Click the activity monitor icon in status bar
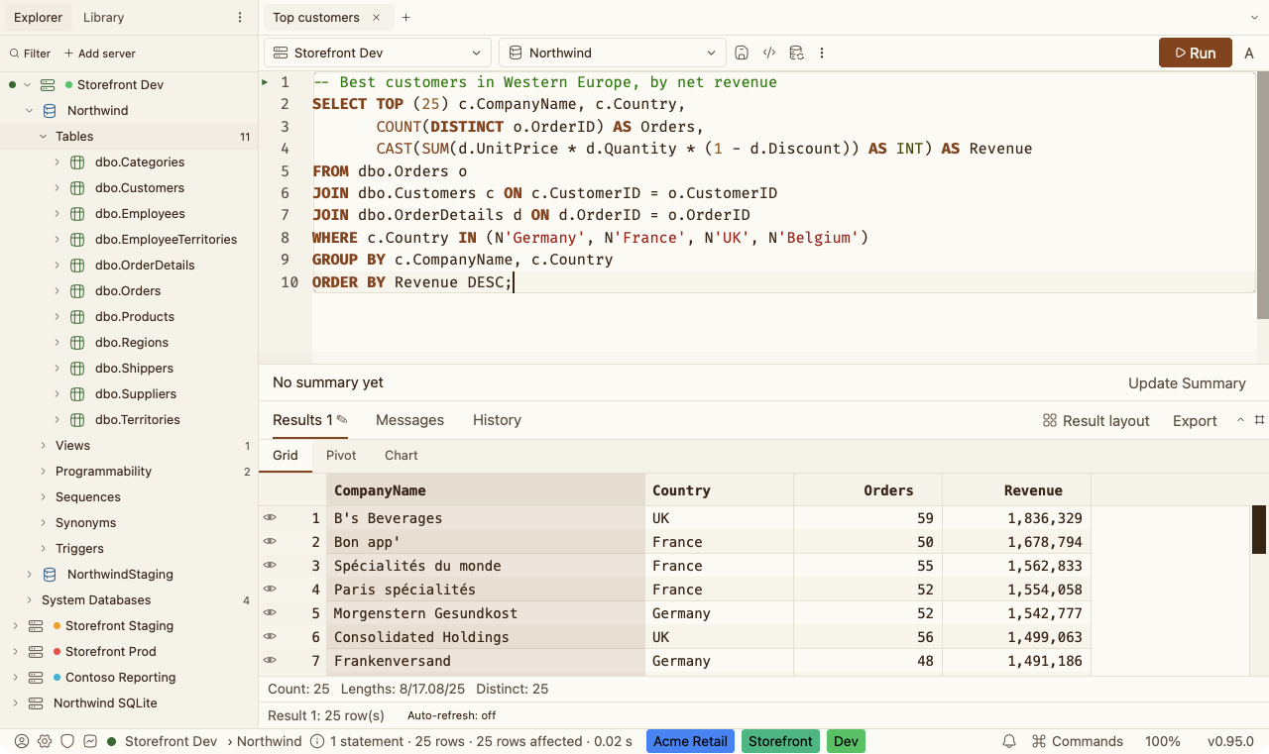Viewport: 1269px width, 754px height. point(90,741)
